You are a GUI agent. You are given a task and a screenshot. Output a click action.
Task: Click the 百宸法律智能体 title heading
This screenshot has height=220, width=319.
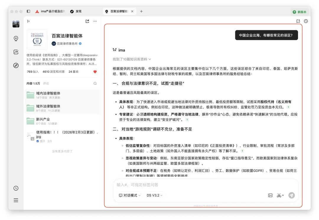[x=67, y=36]
